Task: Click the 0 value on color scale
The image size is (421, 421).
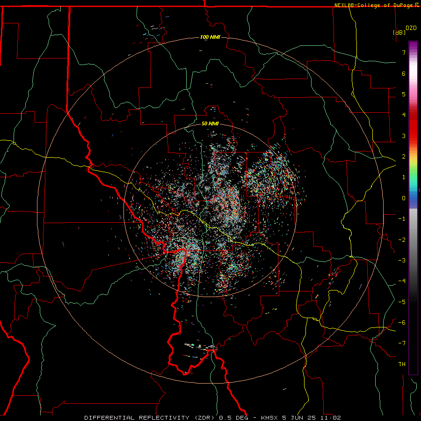Action: [x=404, y=198]
